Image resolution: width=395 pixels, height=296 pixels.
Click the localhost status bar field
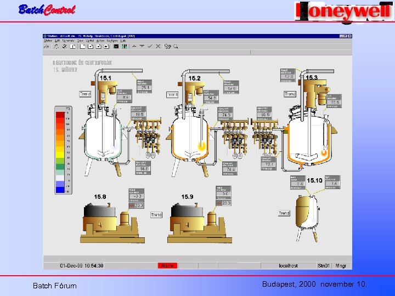pyautogui.click(x=289, y=265)
